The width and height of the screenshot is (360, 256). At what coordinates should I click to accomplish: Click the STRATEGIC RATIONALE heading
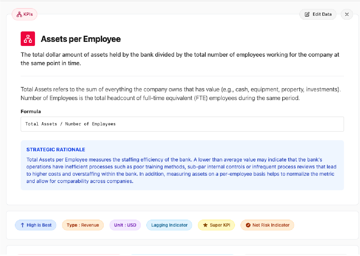[56, 150]
